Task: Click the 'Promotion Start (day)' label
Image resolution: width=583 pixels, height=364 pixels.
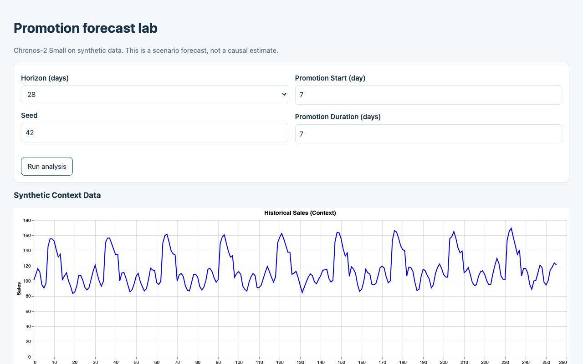Action: (330, 78)
